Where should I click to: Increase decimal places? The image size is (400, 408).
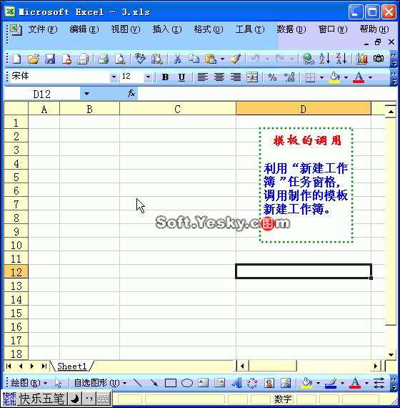click(289, 77)
